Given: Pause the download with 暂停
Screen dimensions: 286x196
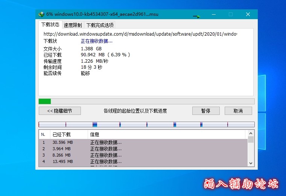Looking at the screenshot, I should 206,111.
